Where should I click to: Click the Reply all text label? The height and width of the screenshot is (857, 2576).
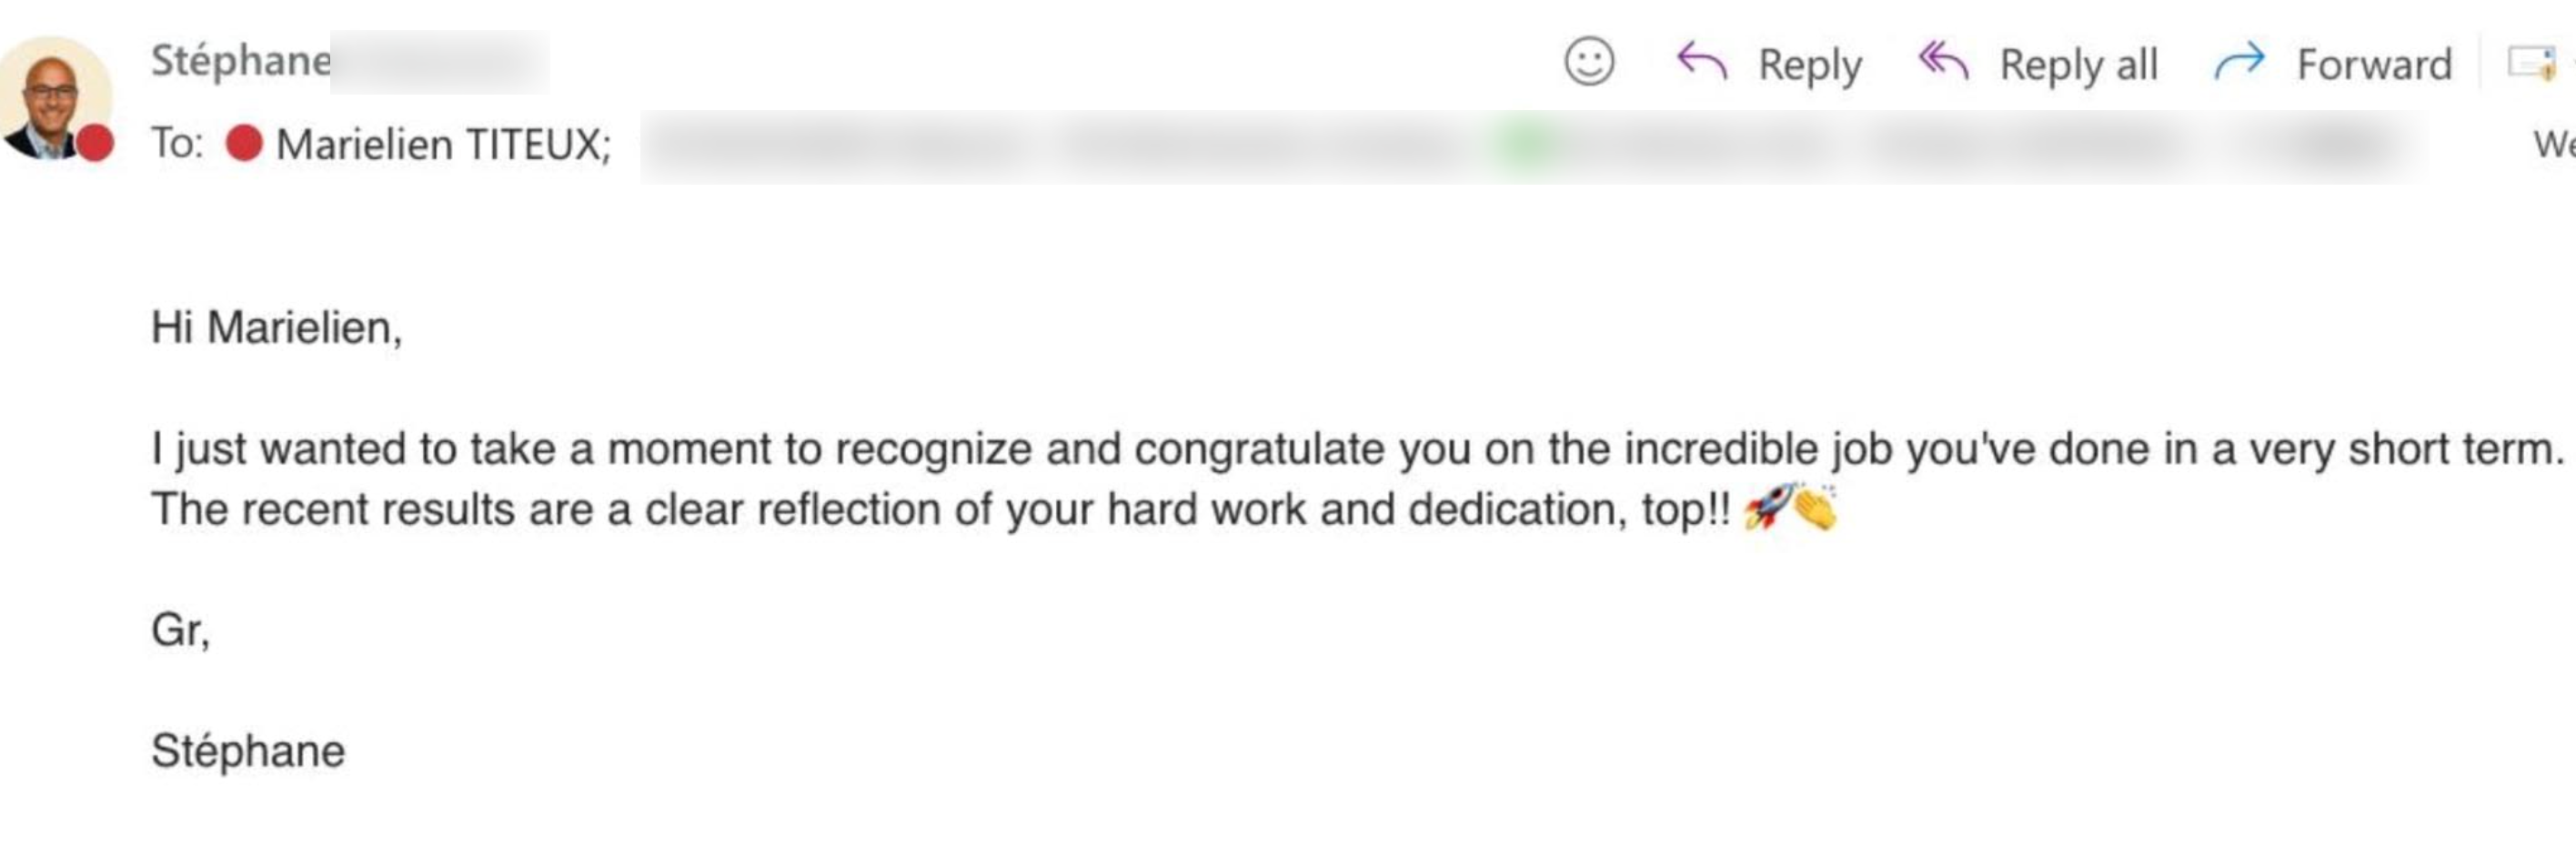[2078, 65]
